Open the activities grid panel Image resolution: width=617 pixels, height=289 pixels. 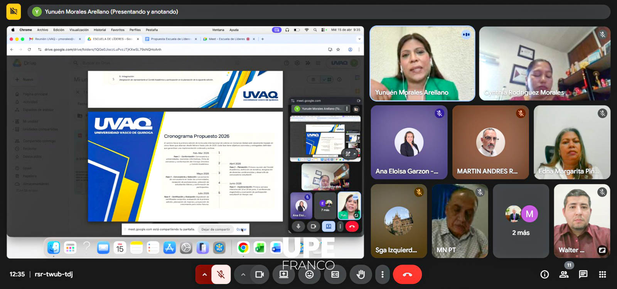[x=602, y=274]
